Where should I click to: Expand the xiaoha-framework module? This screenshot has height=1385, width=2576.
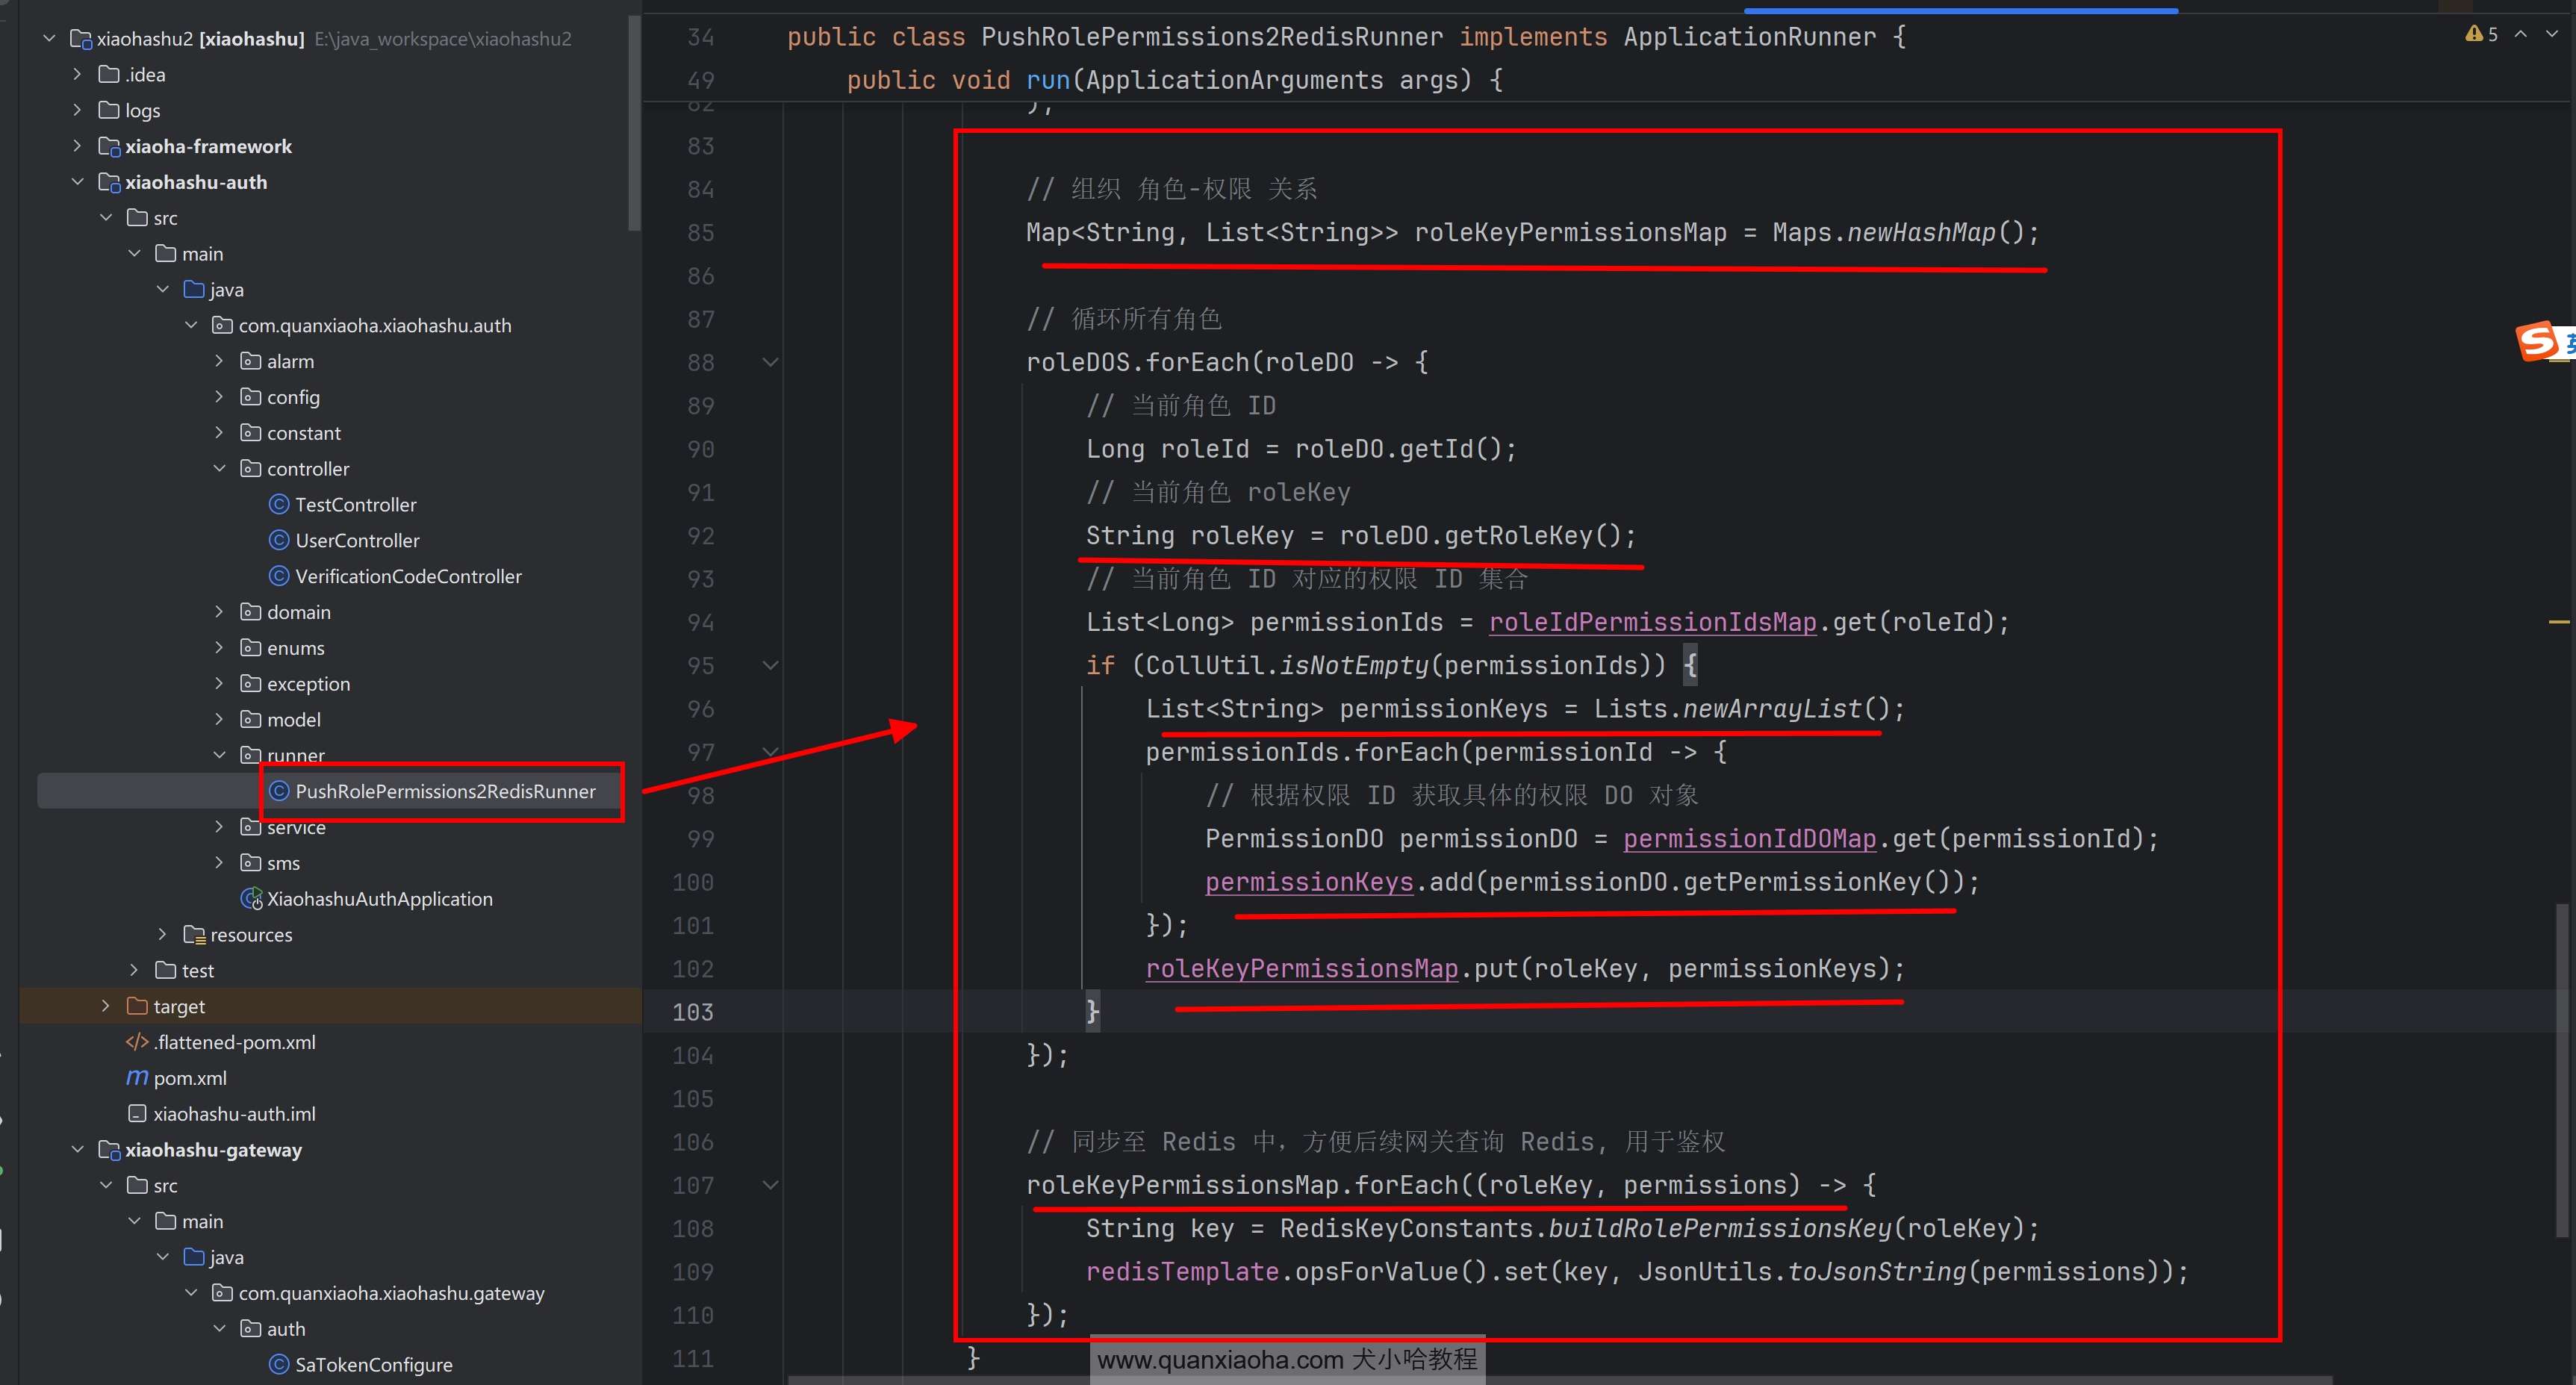[77, 146]
